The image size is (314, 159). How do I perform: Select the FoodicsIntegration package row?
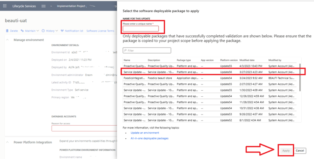pos(210,78)
